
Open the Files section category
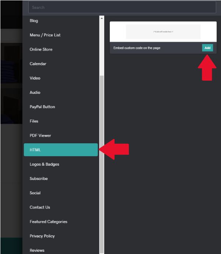click(x=34, y=121)
